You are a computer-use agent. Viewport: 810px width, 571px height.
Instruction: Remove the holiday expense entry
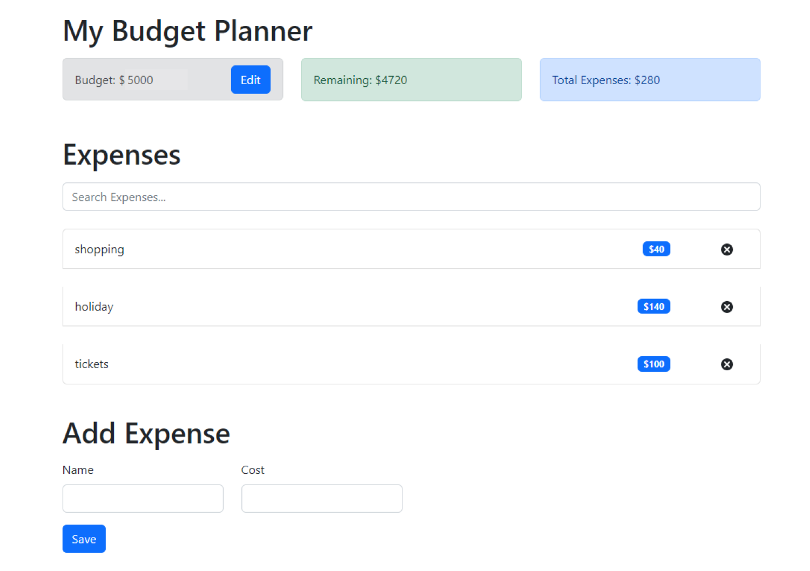click(727, 307)
